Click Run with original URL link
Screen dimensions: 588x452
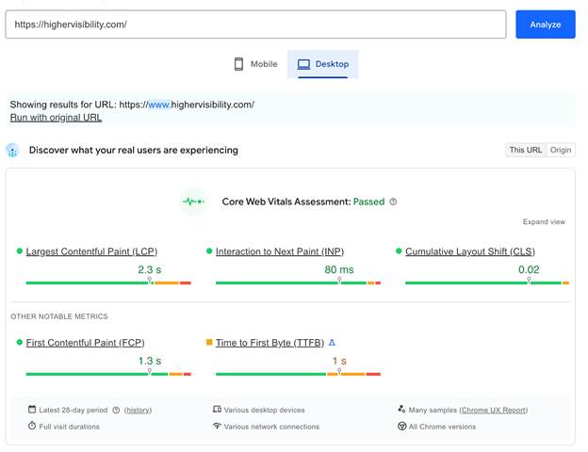click(56, 118)
